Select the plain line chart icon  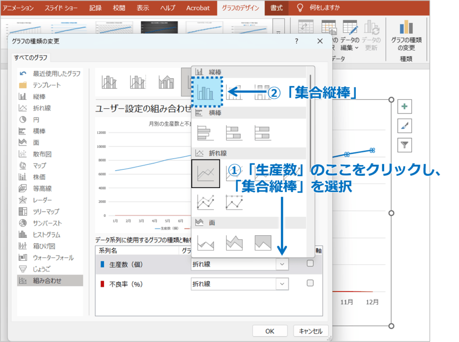point(205,174)
